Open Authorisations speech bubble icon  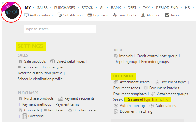click(26, 15)
